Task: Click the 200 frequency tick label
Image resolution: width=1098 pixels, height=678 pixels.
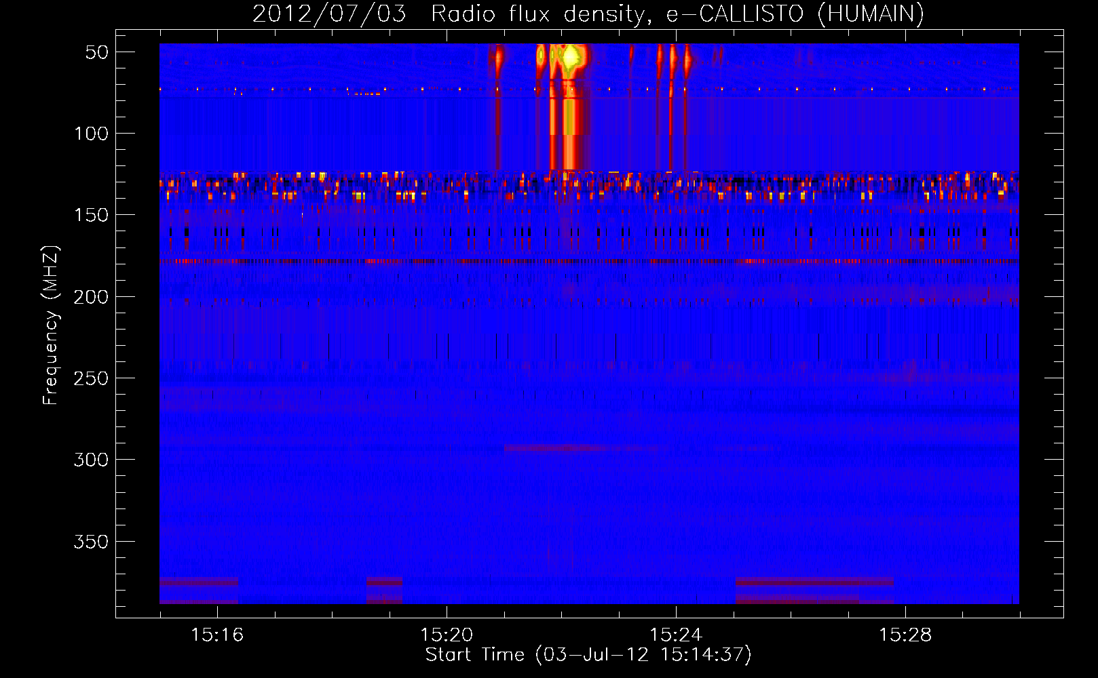Action: click(x=91, y=297)
